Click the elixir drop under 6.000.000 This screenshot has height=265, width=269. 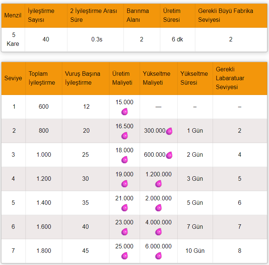pos(158,256)
